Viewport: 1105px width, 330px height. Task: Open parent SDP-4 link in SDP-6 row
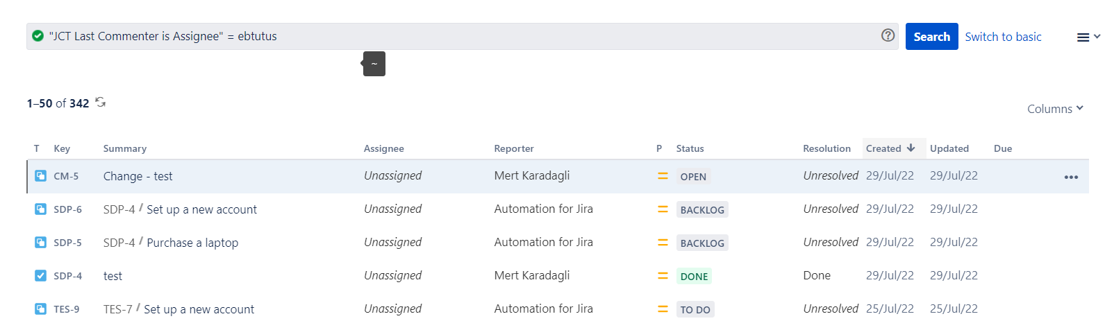click(119, 209)
